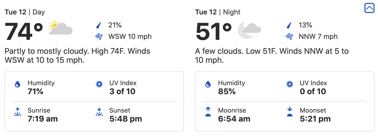This screenshot has height=136, width=378.
Task: Click the nighttime rain chance droplet icon
Action: coord(289,25)
